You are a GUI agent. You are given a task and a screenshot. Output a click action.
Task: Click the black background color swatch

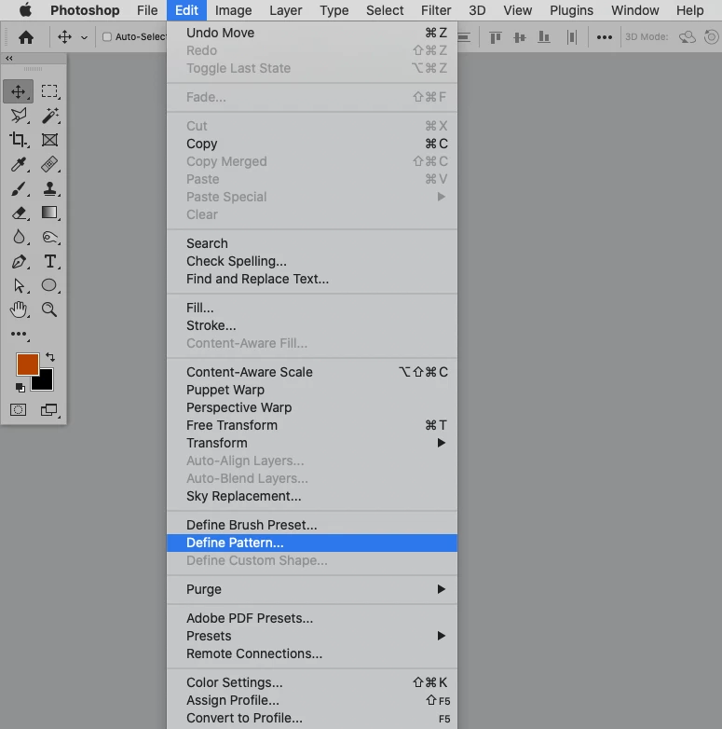click(x=47, y=384)
